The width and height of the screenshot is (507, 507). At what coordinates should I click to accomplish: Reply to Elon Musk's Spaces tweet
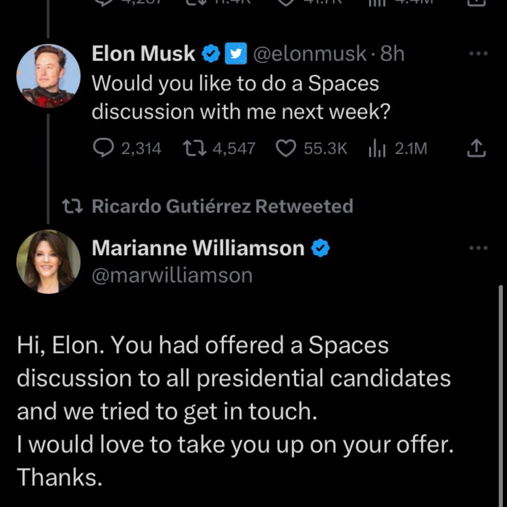point(105,148)
